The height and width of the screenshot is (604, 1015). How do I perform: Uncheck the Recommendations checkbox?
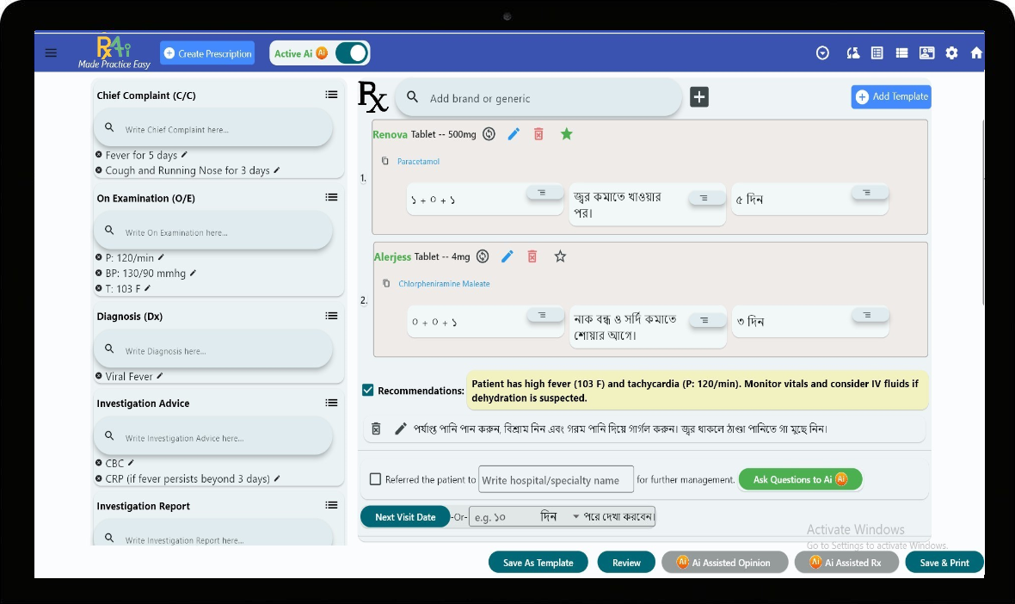coord(368,391)
